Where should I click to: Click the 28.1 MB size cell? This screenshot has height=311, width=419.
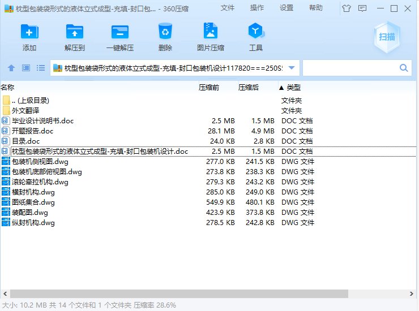221,131
